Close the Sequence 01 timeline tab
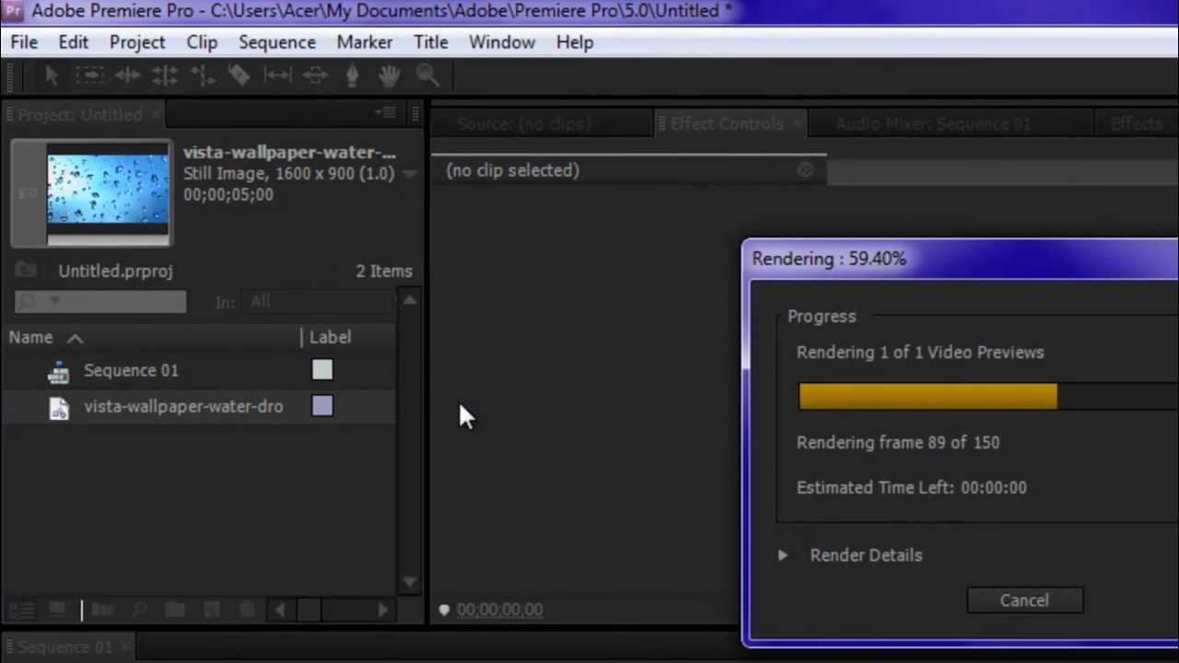Image resolution: width=1179 pixels, height=663 pixels. pyautogui.click(x=126, y=647)
